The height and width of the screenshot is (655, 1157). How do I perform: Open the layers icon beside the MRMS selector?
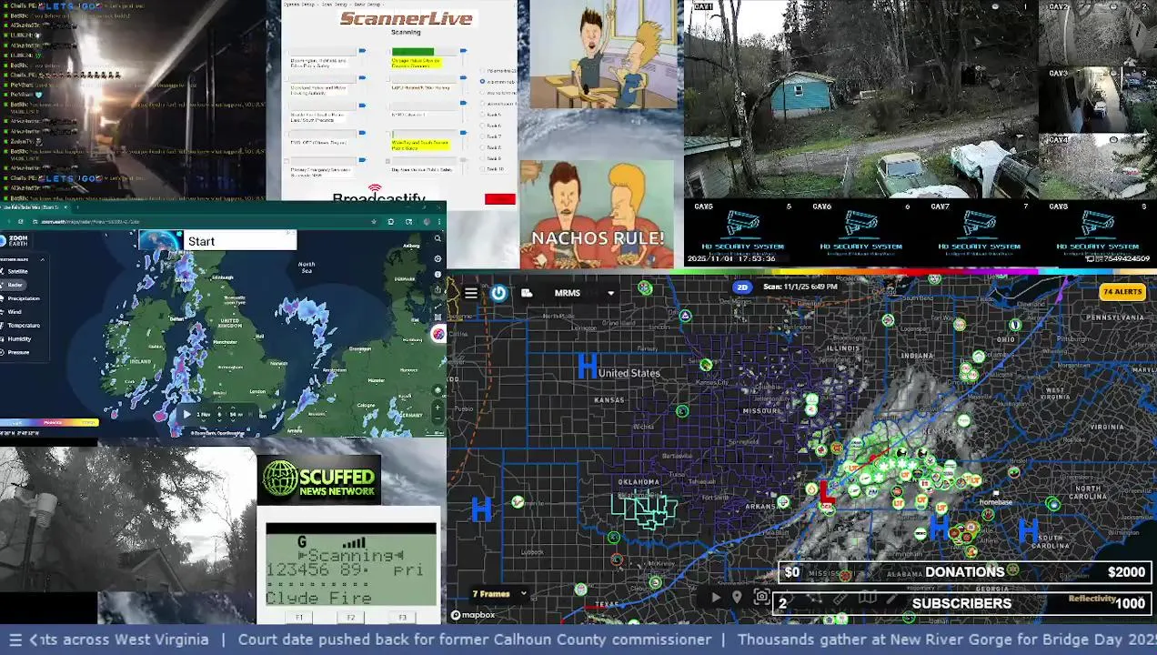(x=527, y=293)
